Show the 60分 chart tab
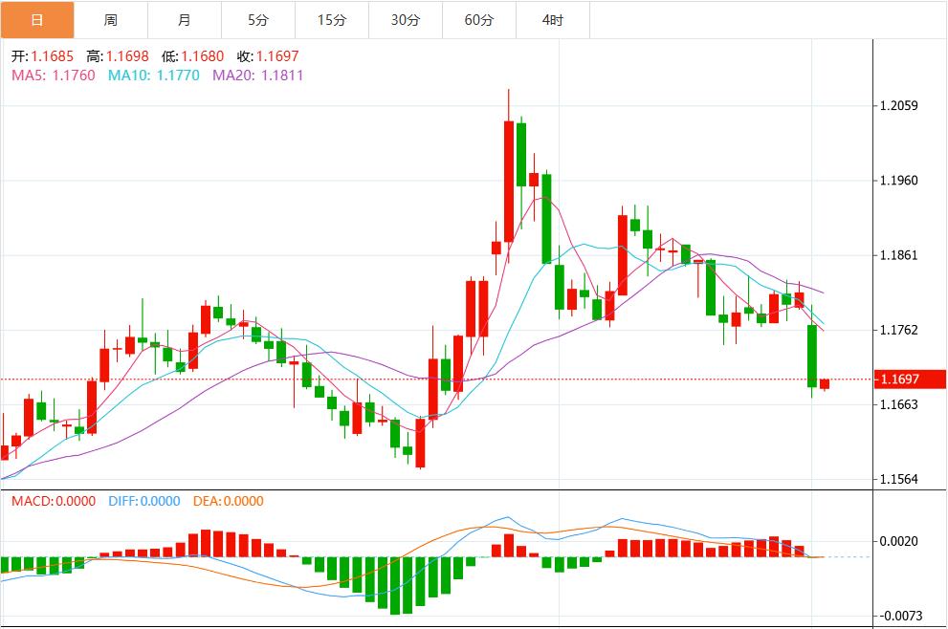 [479, 20]
